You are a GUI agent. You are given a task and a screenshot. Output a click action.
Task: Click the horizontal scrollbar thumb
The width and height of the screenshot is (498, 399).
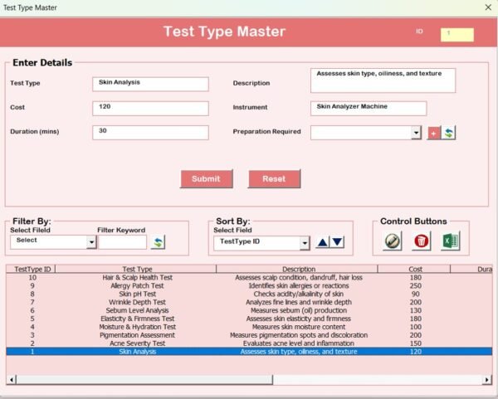coord(144,380)
